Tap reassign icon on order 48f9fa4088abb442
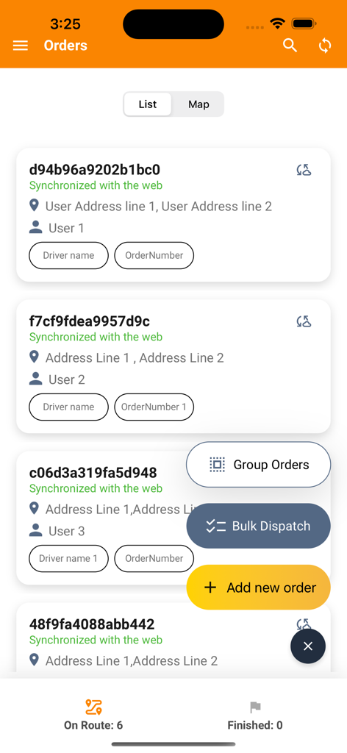 coord(304,624)
